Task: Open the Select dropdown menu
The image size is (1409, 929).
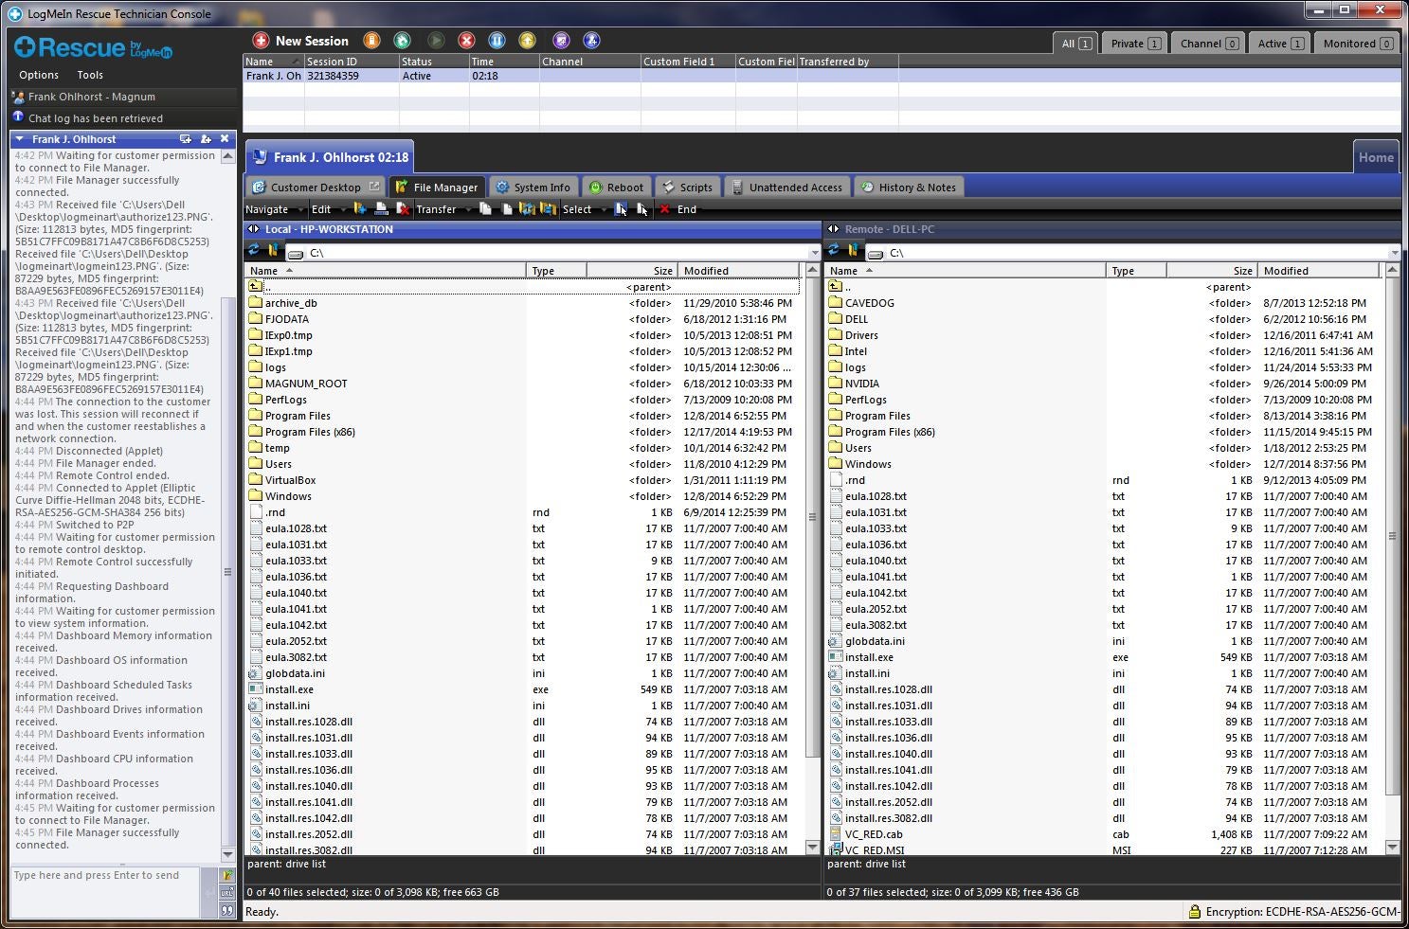Action: tap(584, 209)
